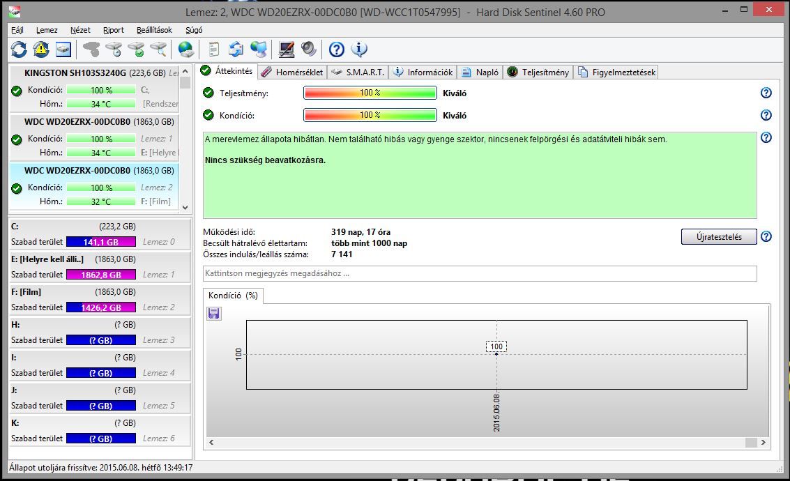Select the WDC WD20EZRX disk labeled Lemez 2

(94, 186)
